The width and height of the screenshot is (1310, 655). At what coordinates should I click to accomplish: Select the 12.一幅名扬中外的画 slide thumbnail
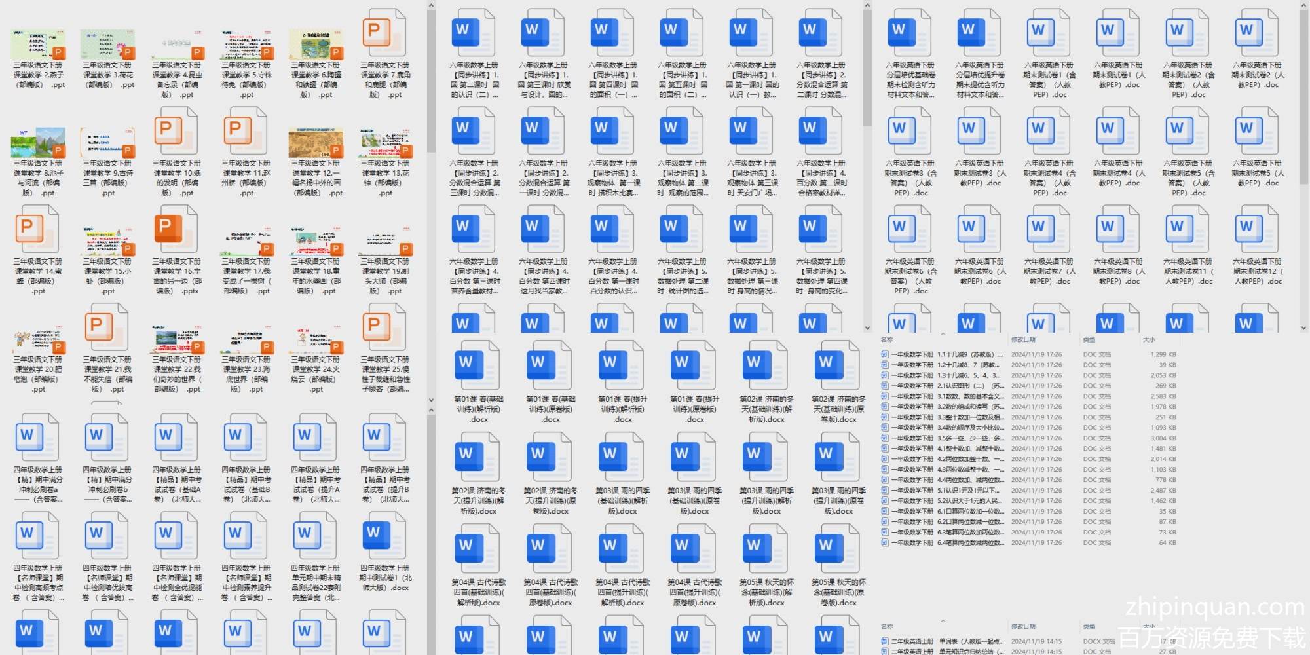pyautogui.click(x=315, y=142)
